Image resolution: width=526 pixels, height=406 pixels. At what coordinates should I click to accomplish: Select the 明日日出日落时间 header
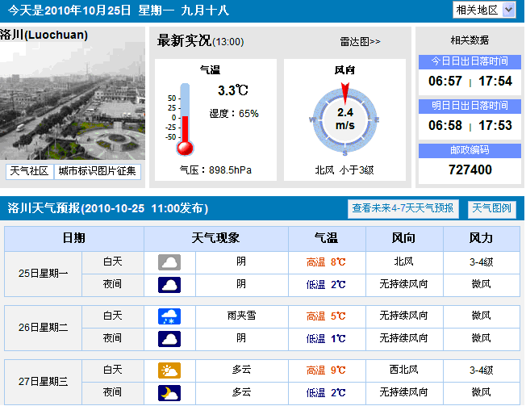tap(468, 106)
